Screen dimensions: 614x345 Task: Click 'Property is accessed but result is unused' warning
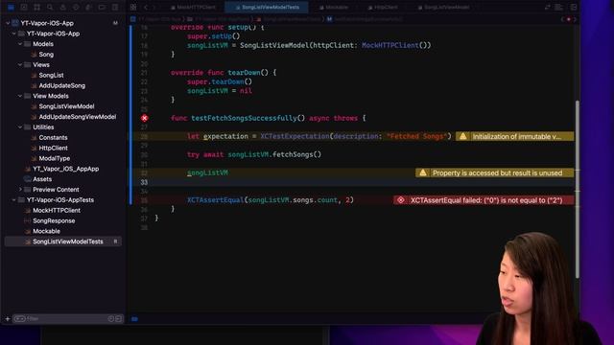[495, 172]
